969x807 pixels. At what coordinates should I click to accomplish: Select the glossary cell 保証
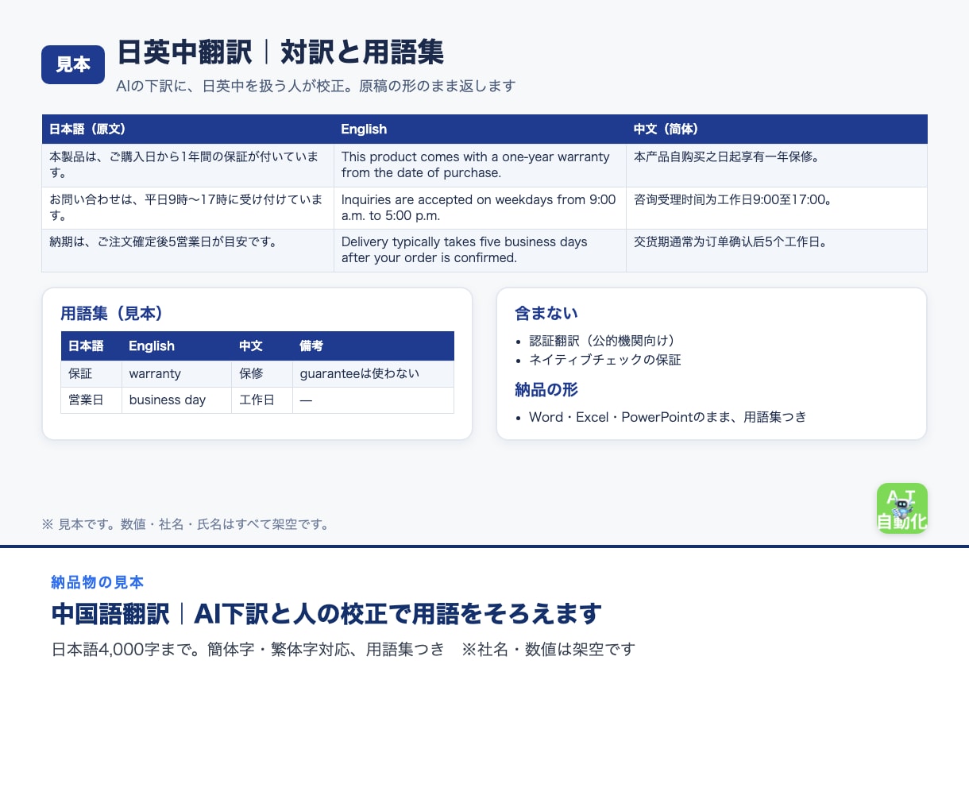point(91,374)
